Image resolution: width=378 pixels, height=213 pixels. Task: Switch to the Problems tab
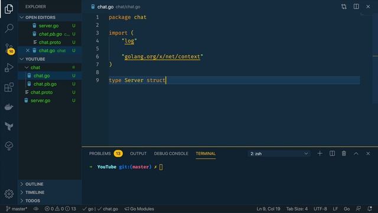(100, 154)
